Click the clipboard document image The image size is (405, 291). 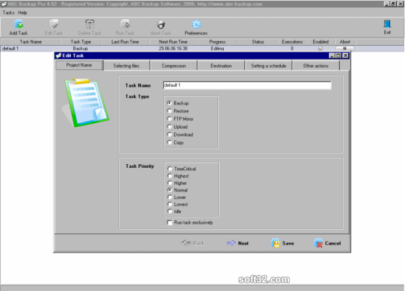[x=86, y=103]
